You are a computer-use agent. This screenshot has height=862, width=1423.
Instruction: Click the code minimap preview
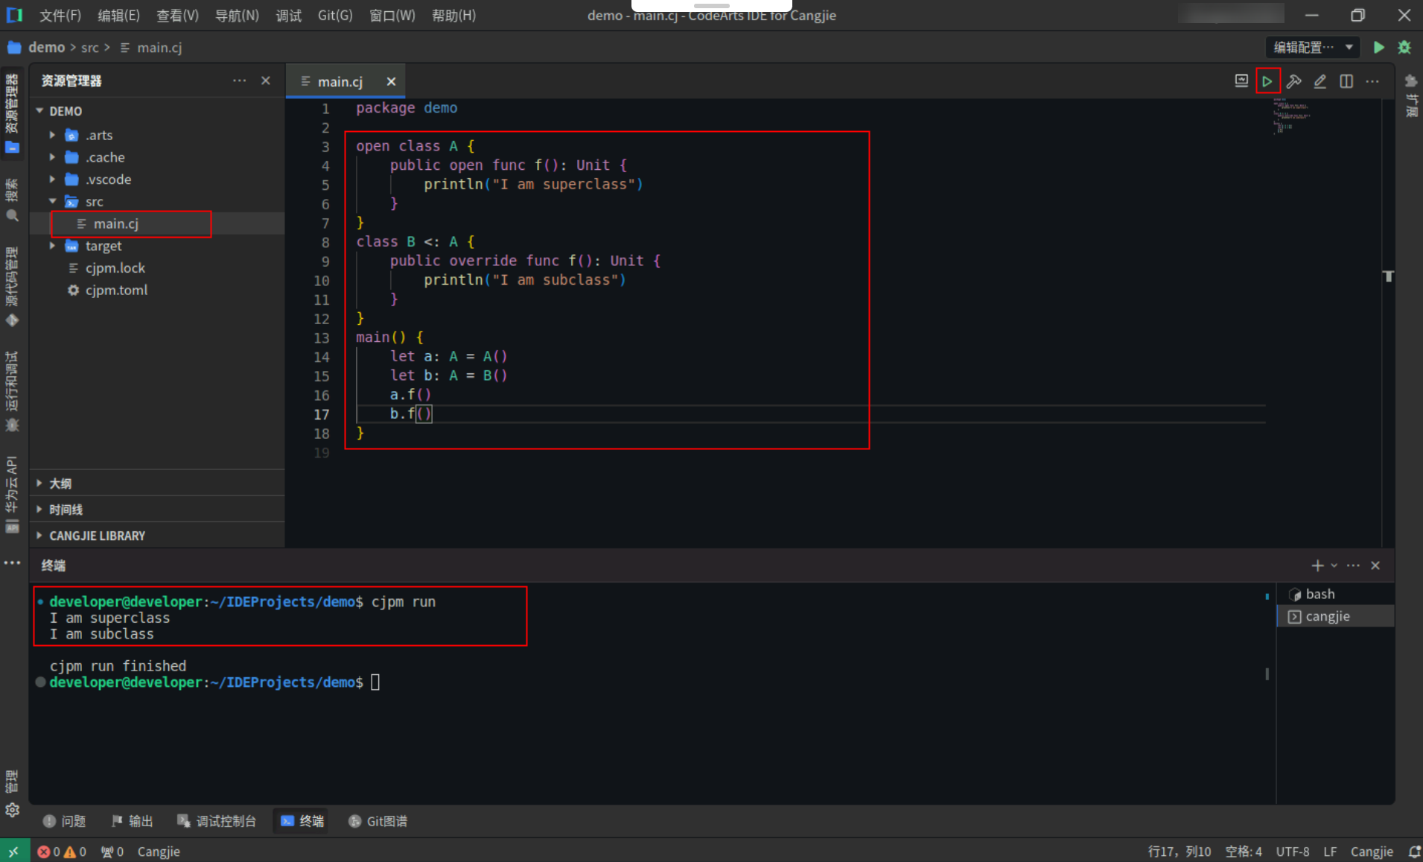coord(1291,116)
